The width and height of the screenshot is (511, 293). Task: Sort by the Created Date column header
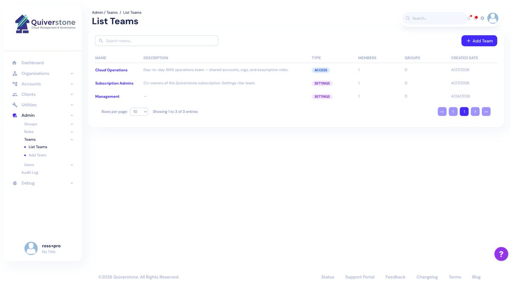(465, 58)
